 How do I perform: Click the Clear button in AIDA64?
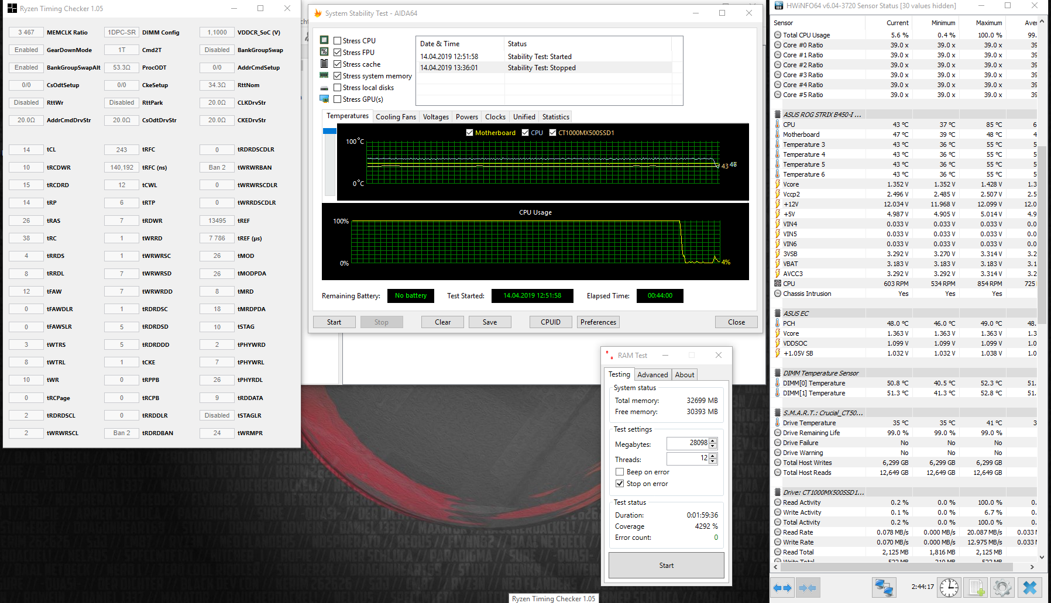pyautogui.click(x=443, y=322)
